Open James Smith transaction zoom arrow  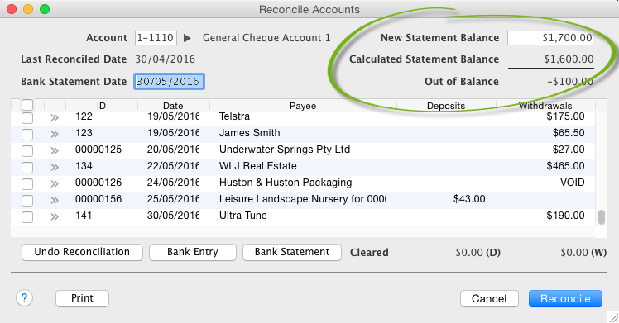tap(55, 134)
